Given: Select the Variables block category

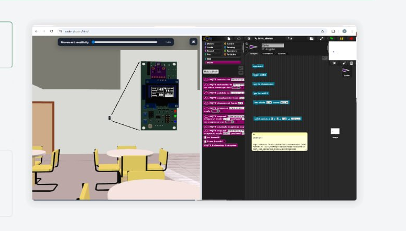Looking at the screenshot, I should tap(232, 54).
